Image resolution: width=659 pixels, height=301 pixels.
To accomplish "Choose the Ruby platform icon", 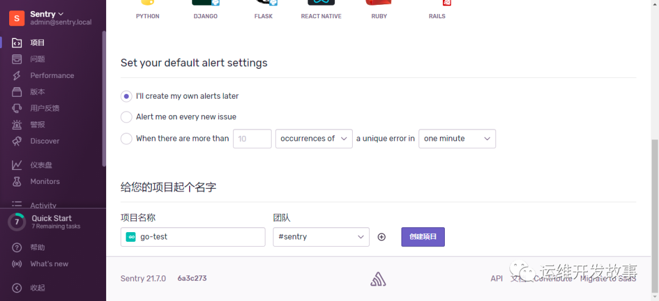I will click(379, 4).
